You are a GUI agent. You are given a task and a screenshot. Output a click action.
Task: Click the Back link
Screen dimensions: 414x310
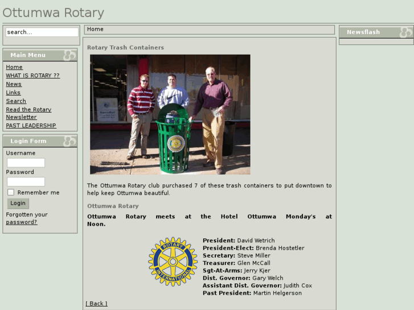(96, 303)
